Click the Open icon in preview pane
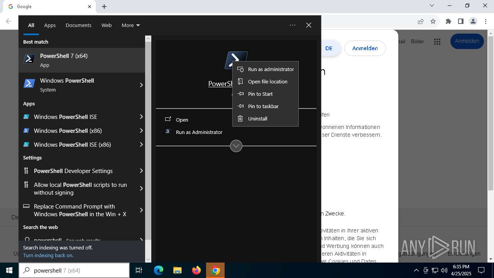This screenshot has height=278, width=494. [x=168, y=119]
